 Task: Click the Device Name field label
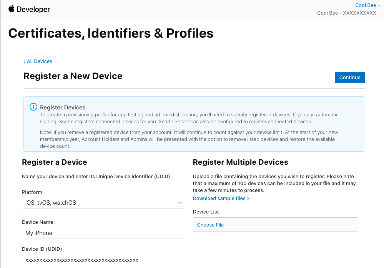pos(38,222)
